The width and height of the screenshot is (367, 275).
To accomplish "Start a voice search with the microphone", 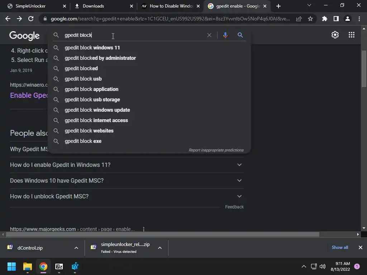I will 225,35.
